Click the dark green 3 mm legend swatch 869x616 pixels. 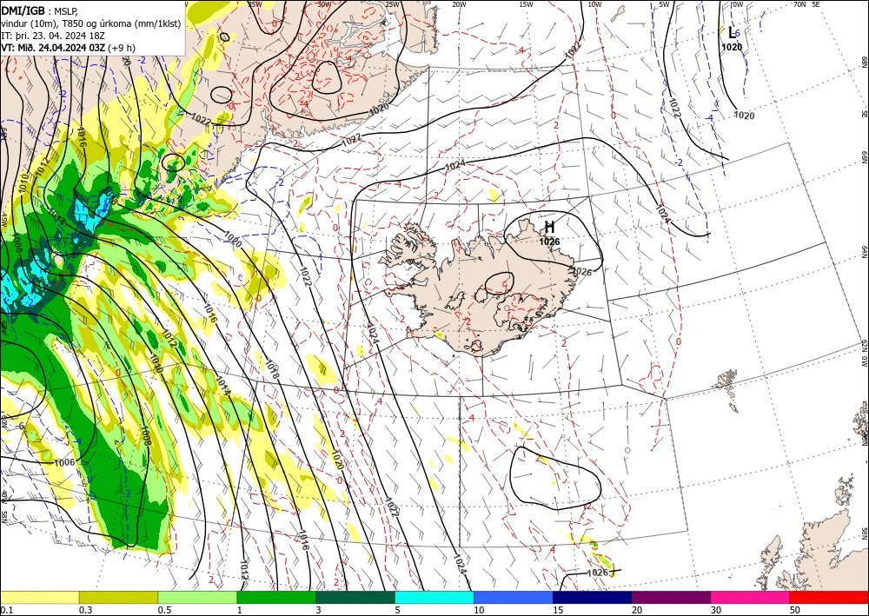click(355, 597)
